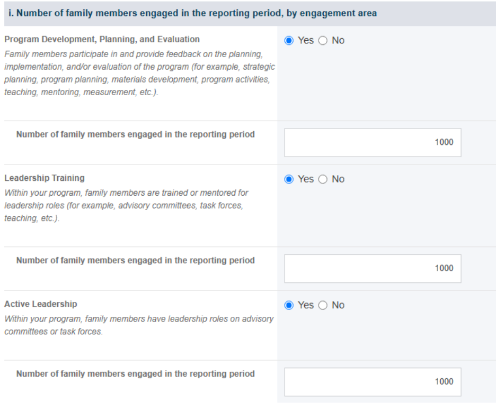This screenshot has height=403, width=496.
Task: Click the italic description mentioning trained or mentored
Action: 126,205
